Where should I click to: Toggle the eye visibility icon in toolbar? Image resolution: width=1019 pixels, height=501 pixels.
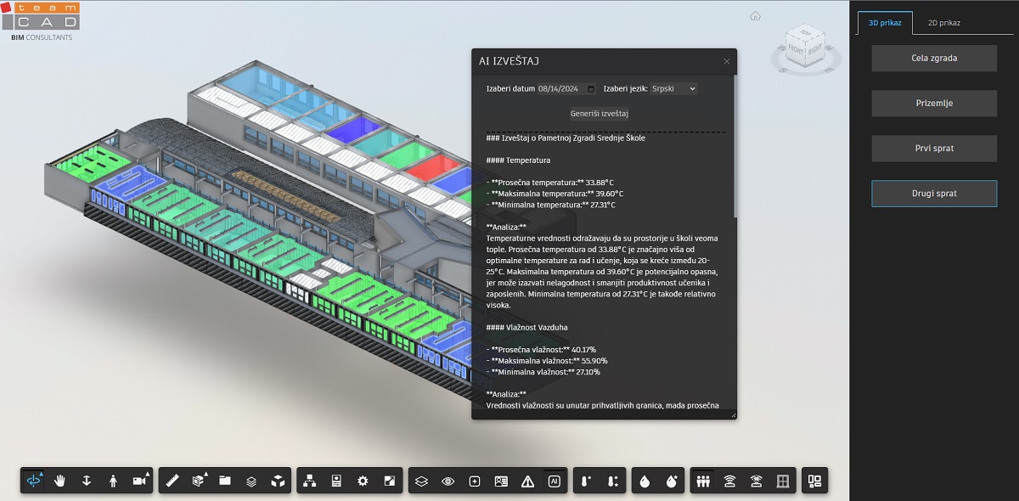click(x=448, y=481)
